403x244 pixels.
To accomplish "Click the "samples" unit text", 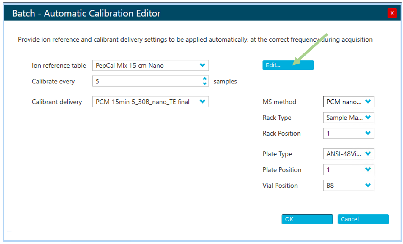I will (x=225, y=81).
